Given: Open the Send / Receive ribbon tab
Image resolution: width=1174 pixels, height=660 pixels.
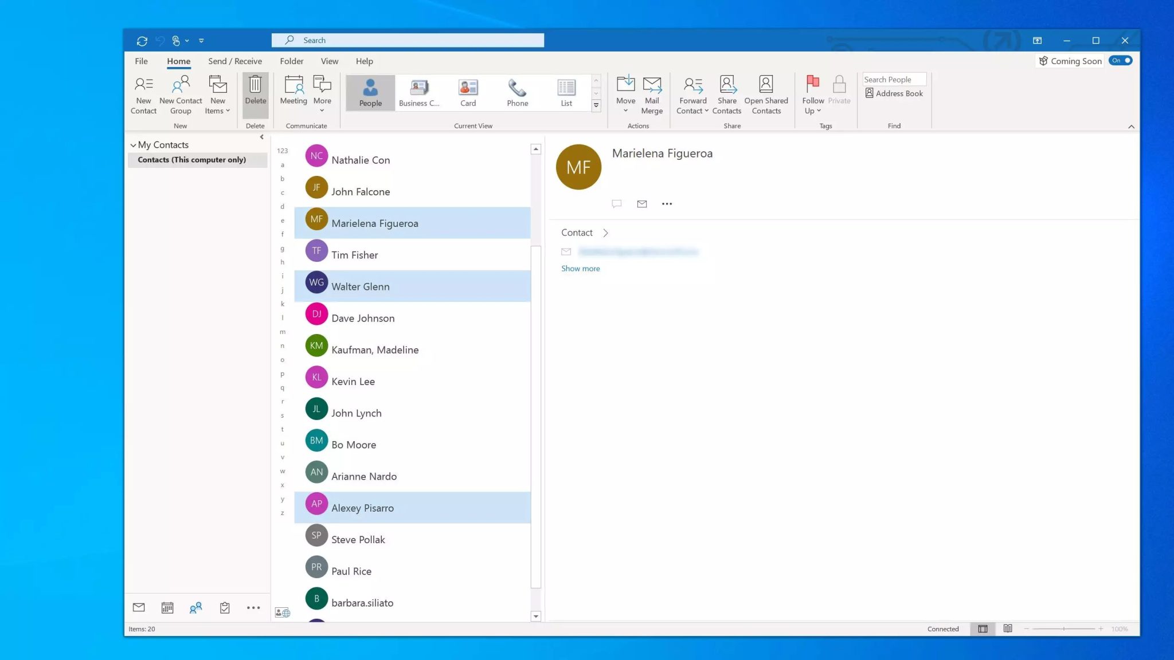Looking at the screenshot, I should click(234, 61).
